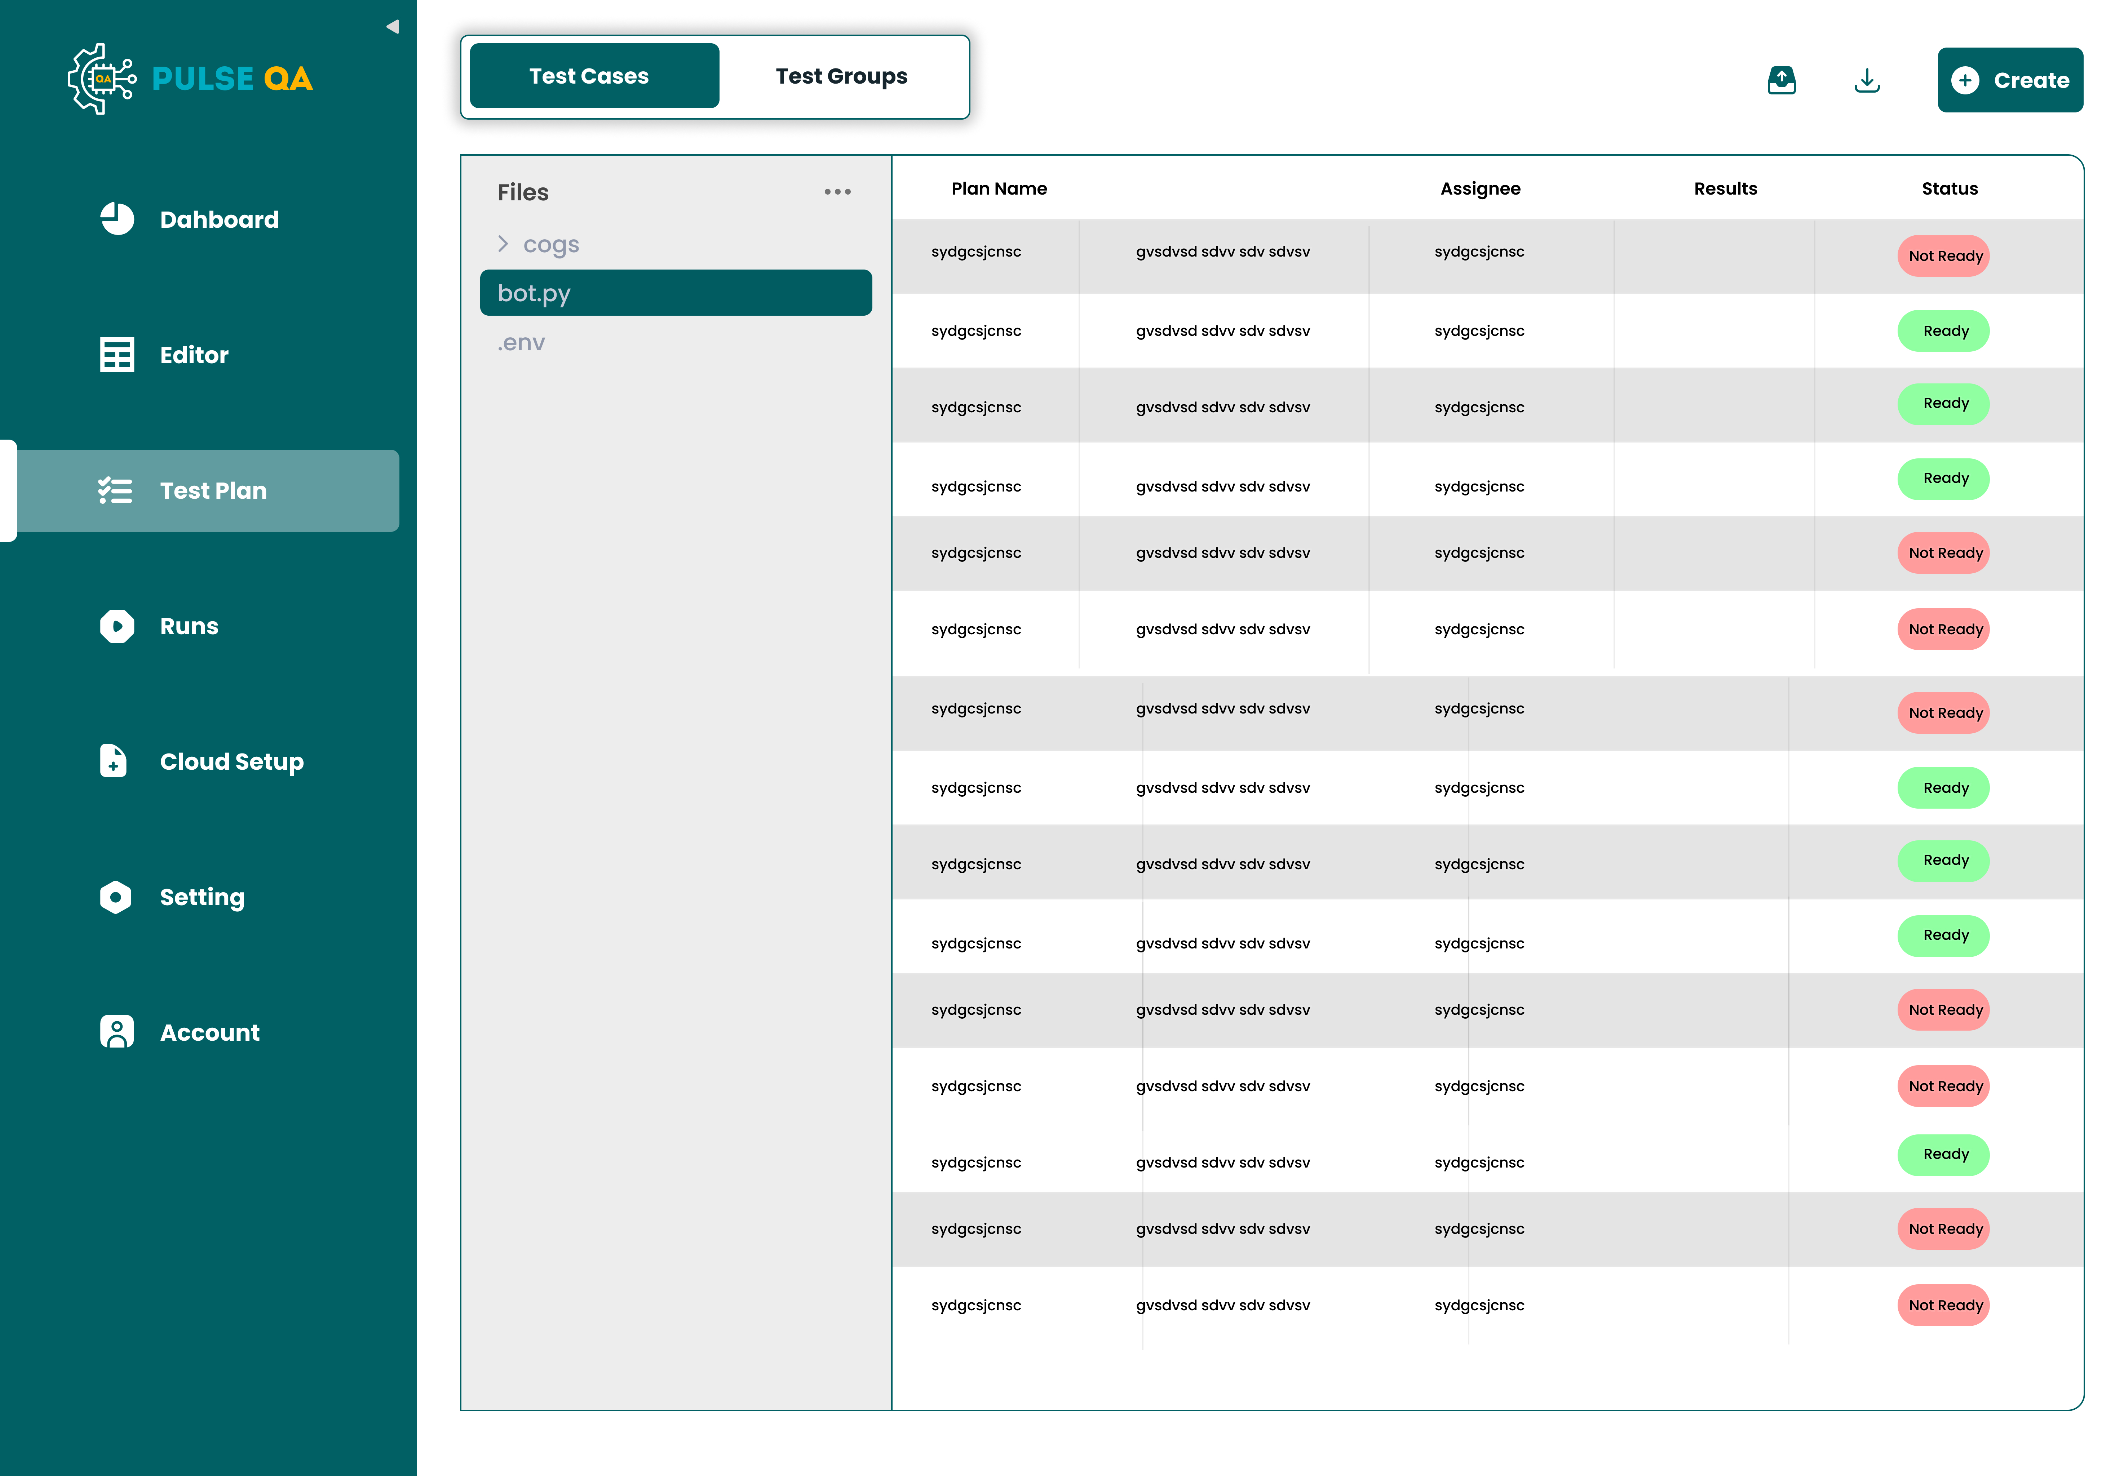Open the Setting hexagon icon
Screen dimensions: 2124x1476
pyautogui.click(x=116, y=897)
